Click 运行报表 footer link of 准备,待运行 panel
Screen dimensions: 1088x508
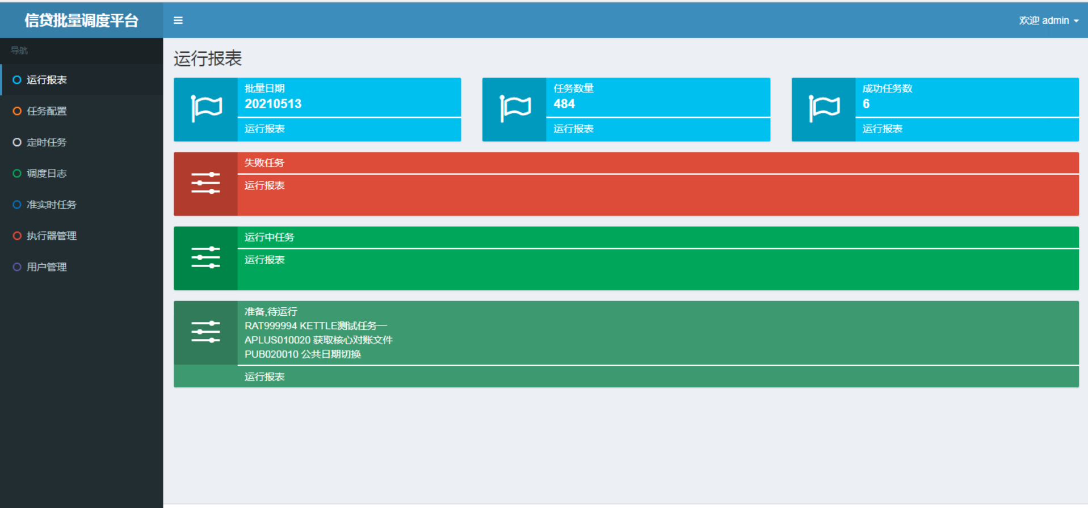point(264,376)
